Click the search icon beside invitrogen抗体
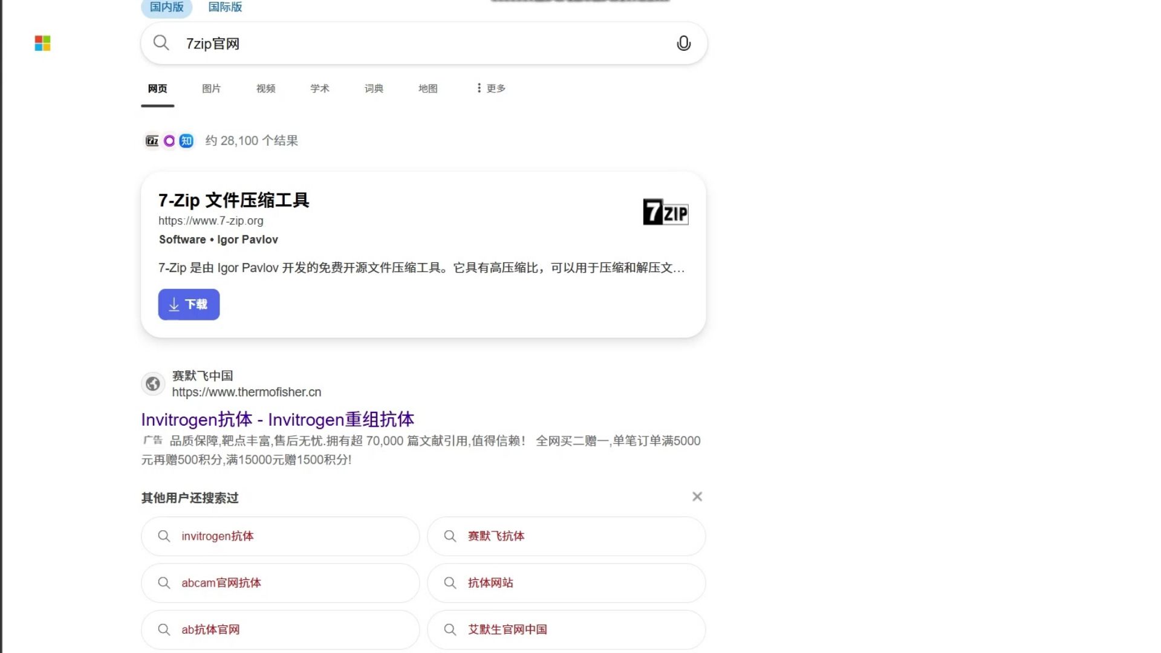 coord(164,536)
